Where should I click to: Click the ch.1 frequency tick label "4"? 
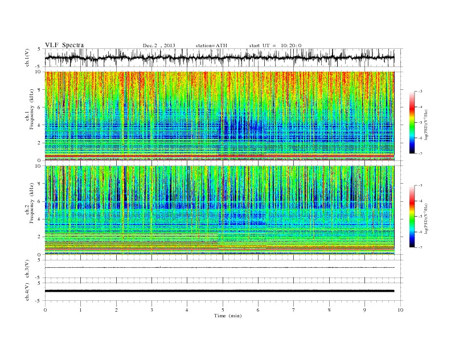(x=40, y=125)
